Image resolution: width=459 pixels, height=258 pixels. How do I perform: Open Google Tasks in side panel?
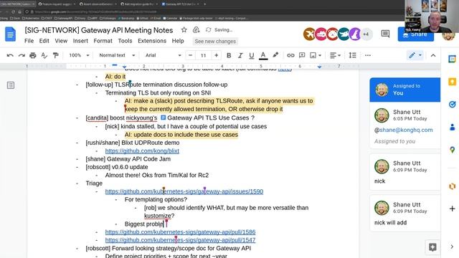[452, 105]
